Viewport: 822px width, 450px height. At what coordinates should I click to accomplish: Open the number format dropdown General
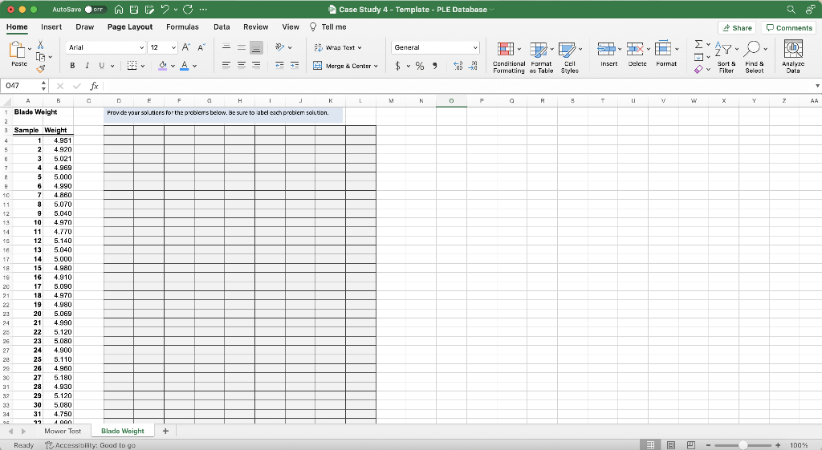435,47
